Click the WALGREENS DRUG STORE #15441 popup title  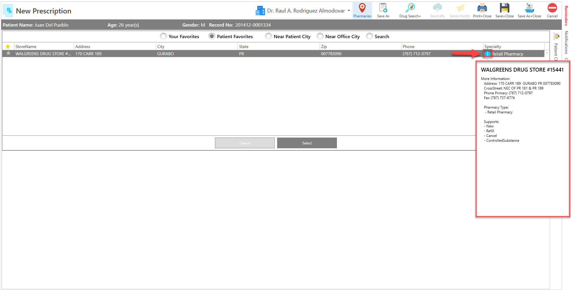coord(522,70)
